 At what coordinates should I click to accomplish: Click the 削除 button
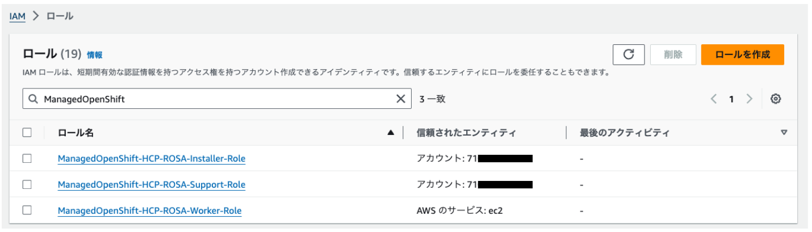coord(673,54)
